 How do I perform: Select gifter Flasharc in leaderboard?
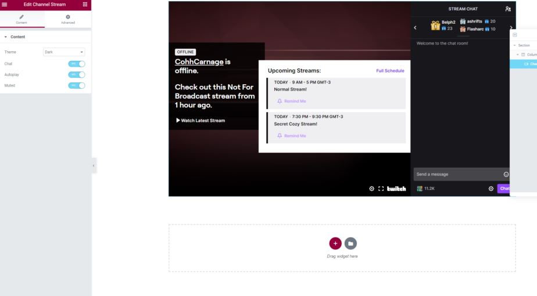478,29
